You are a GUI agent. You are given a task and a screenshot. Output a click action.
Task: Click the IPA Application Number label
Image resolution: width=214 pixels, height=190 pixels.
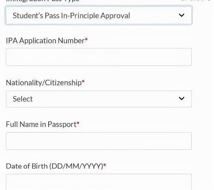[45, 41]
